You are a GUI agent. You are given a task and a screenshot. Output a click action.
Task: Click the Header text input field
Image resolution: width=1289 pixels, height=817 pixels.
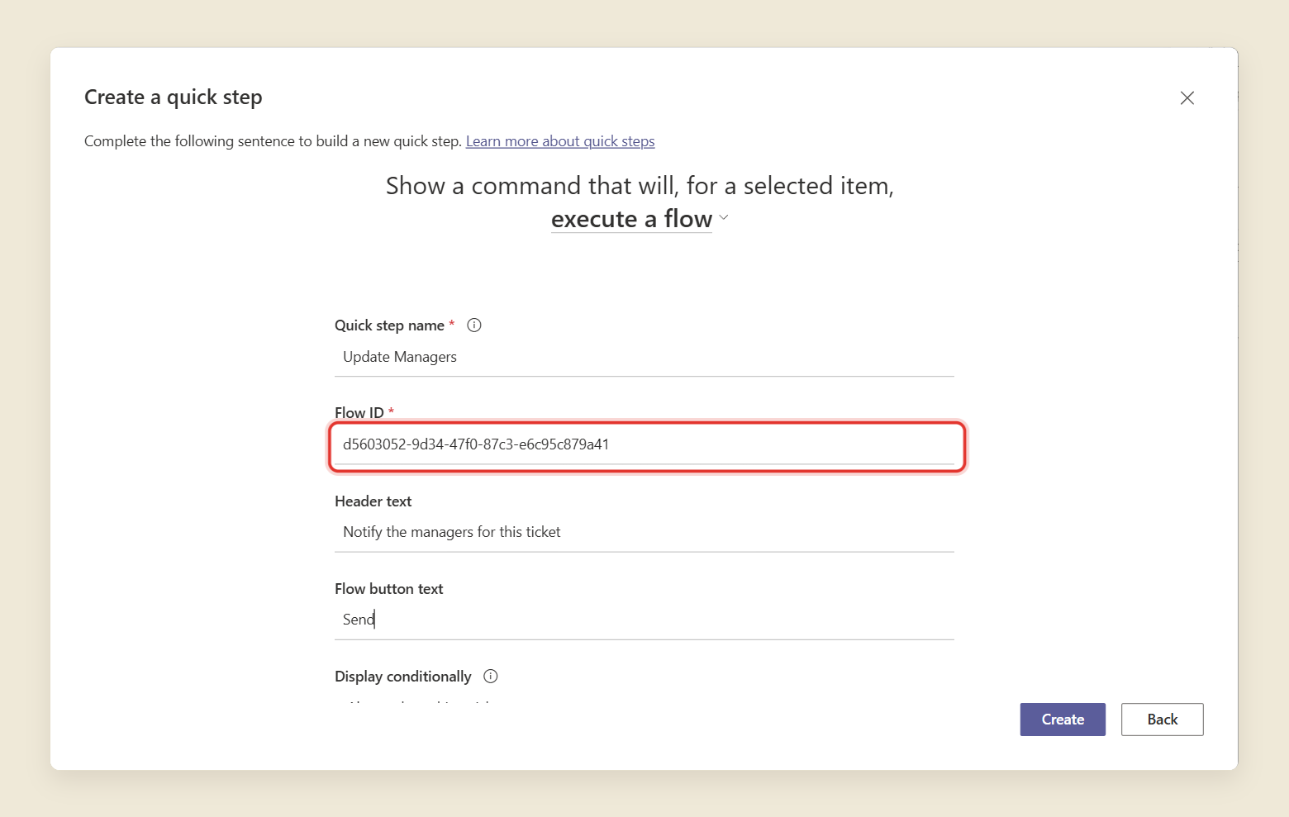coord(644,532)
